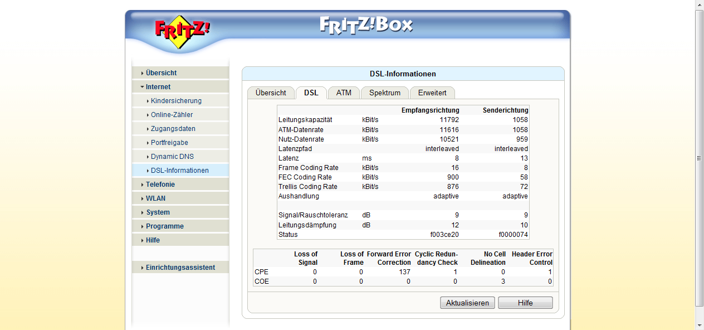Viewport: 704px width, 330px height.
Task: Open the Online-Zähler page
Action: click(x=172, y=115)
